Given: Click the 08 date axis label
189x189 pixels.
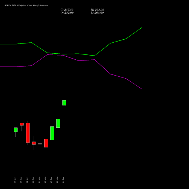Looking at the screenshot, I should tap(15, 180).
